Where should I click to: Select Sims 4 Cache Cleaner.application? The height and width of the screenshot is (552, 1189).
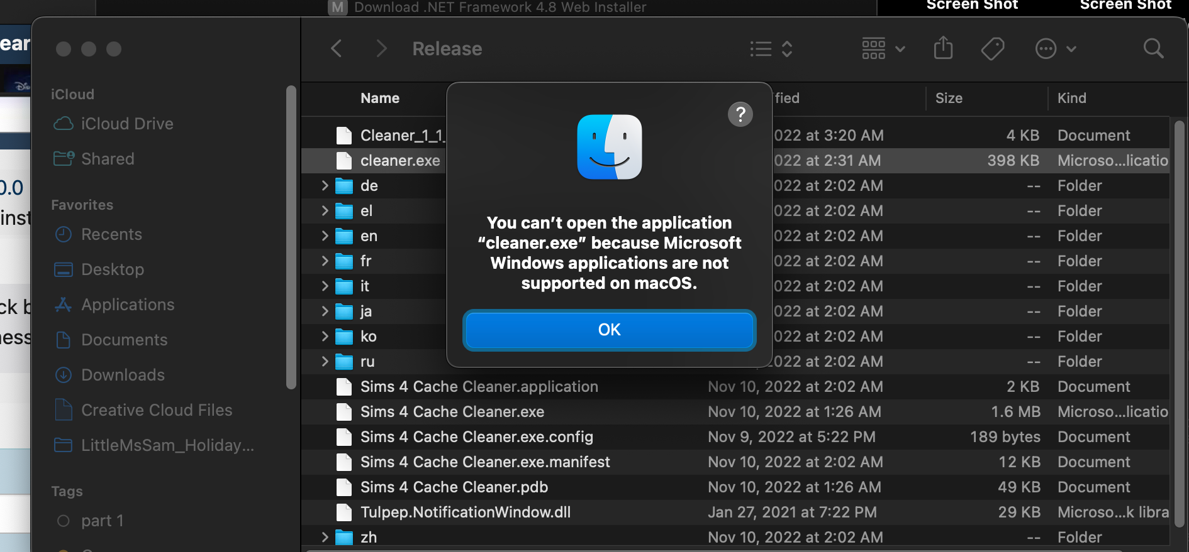479,387
